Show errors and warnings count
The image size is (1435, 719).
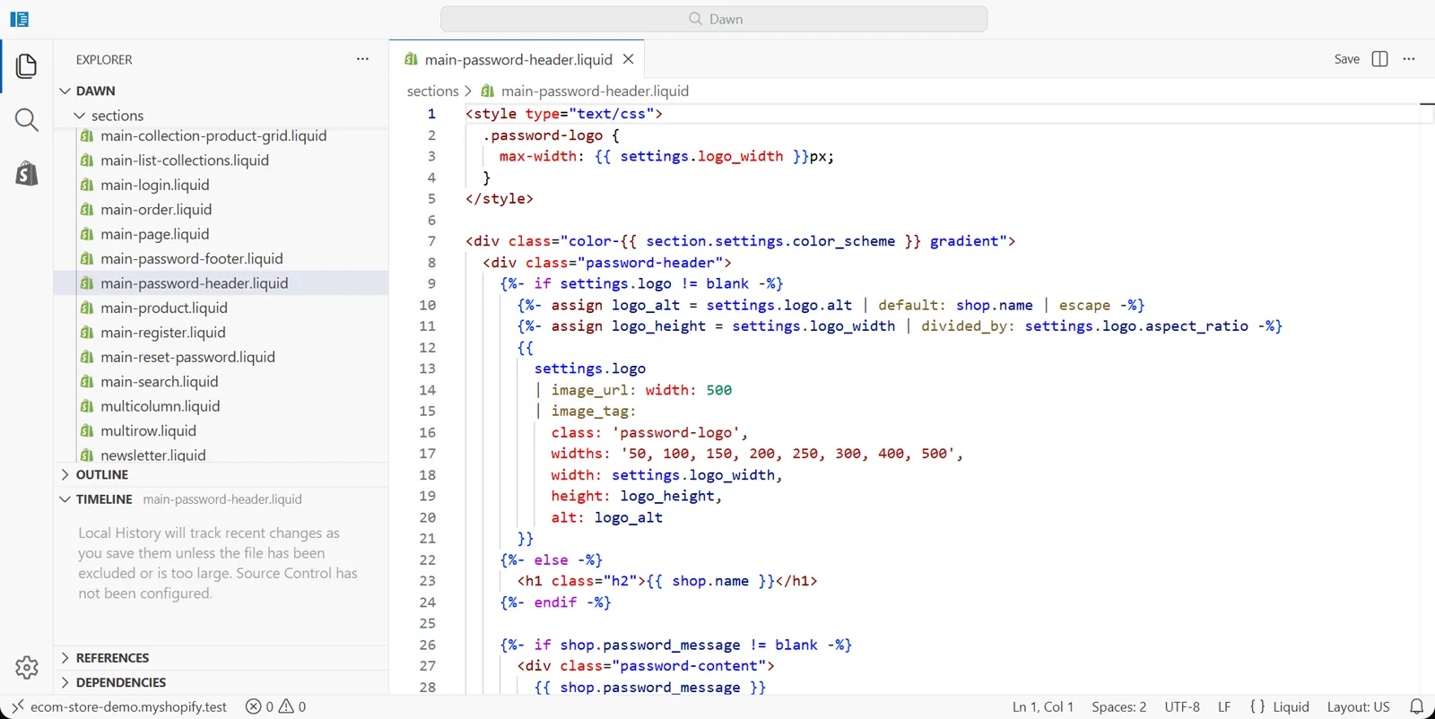point(276,706)
